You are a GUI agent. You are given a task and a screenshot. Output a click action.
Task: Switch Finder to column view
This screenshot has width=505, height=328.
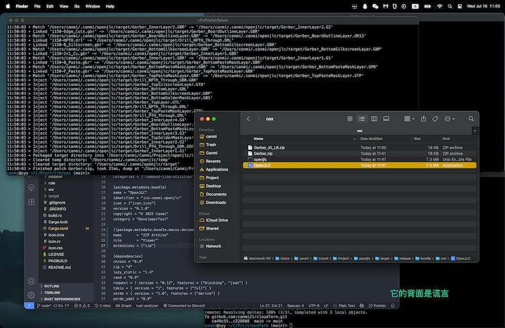click(x=374, y=119)
